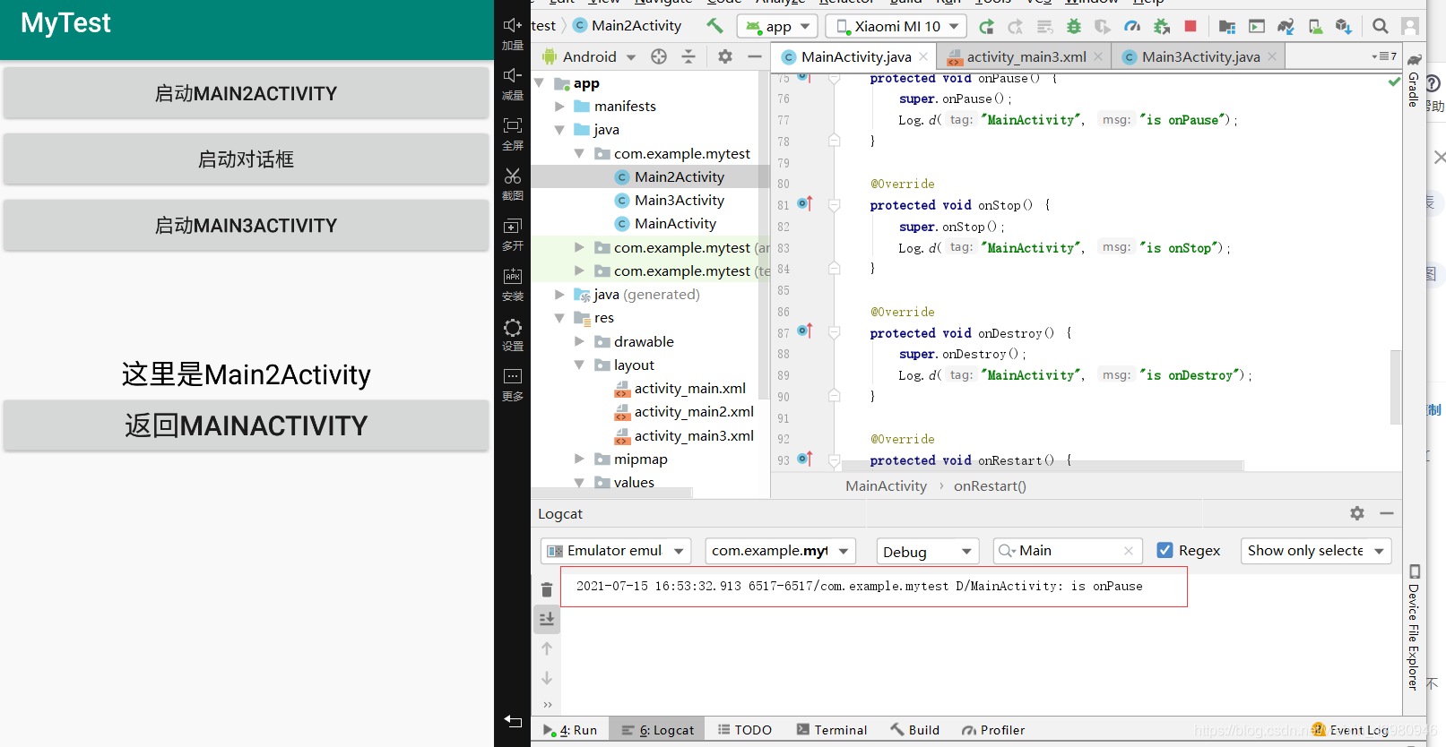1446x747 pixels.
Task: Open the TODO tool window tab
Action: (744, 730)
